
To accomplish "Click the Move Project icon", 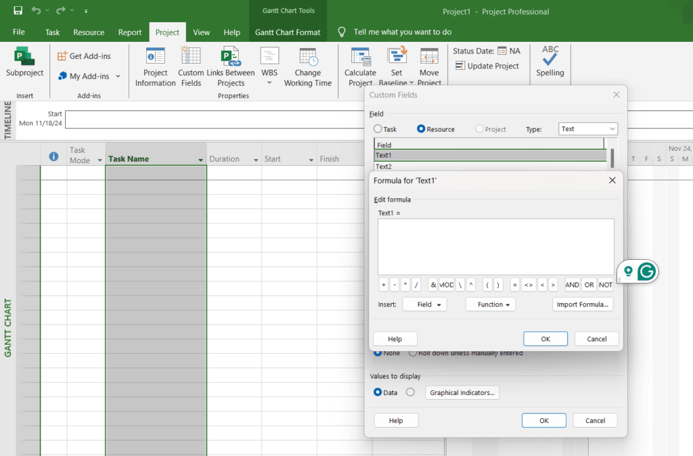I will (x=429, y=64).
